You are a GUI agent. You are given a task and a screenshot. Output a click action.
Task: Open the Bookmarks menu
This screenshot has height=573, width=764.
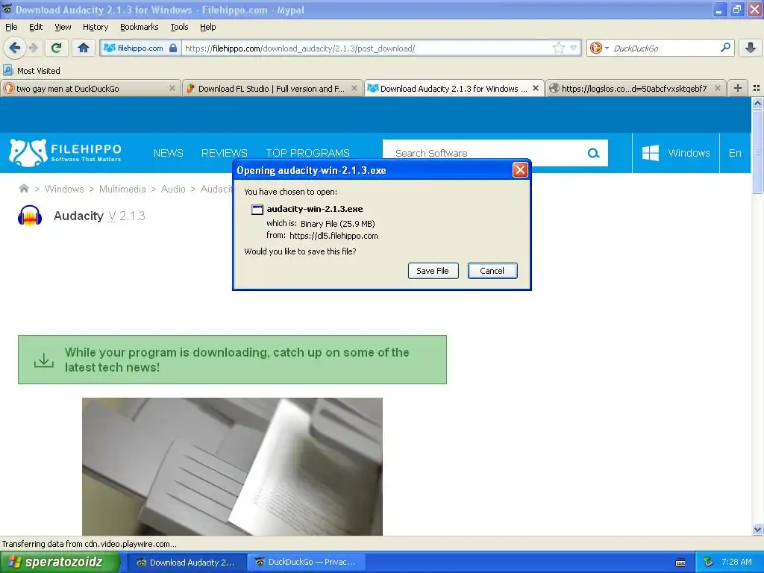140,28
